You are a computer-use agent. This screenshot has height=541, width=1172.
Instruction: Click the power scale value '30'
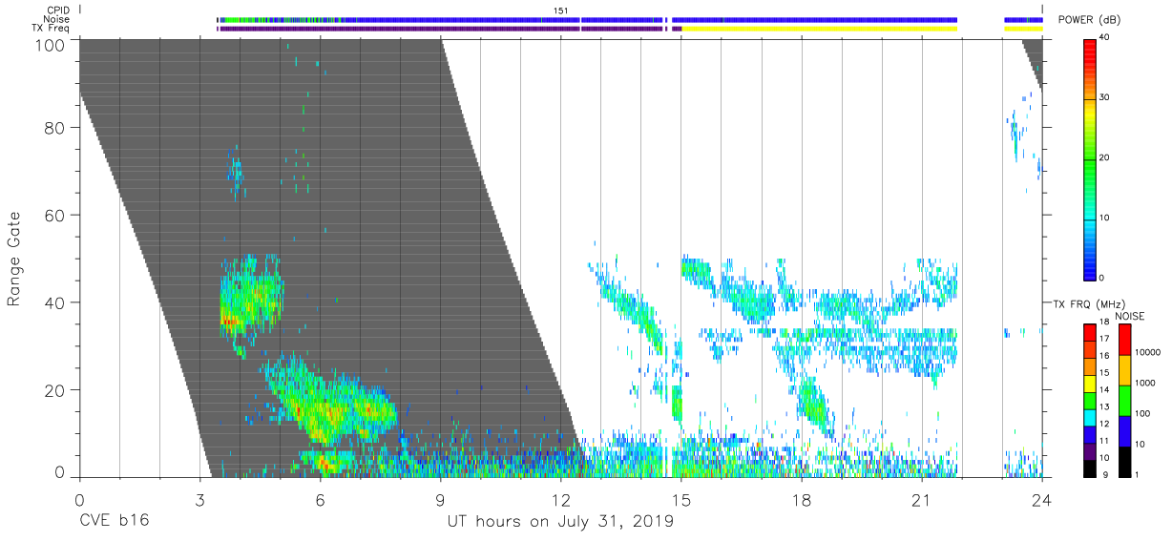1106,97
